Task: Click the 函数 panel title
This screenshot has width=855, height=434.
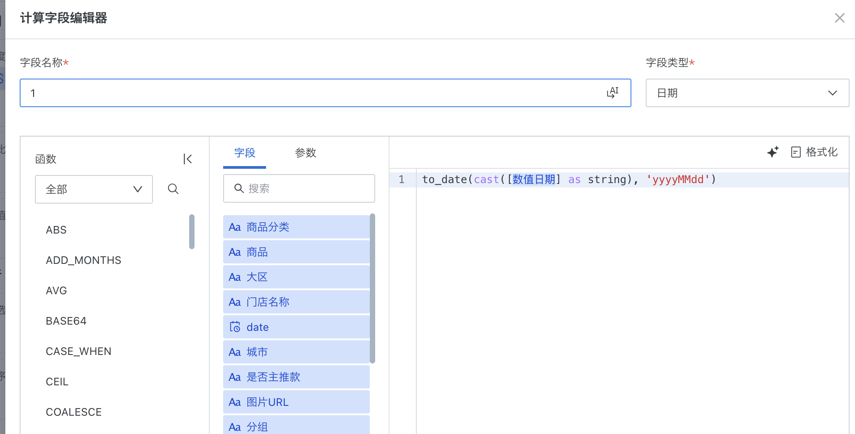Action: (46, 159)
